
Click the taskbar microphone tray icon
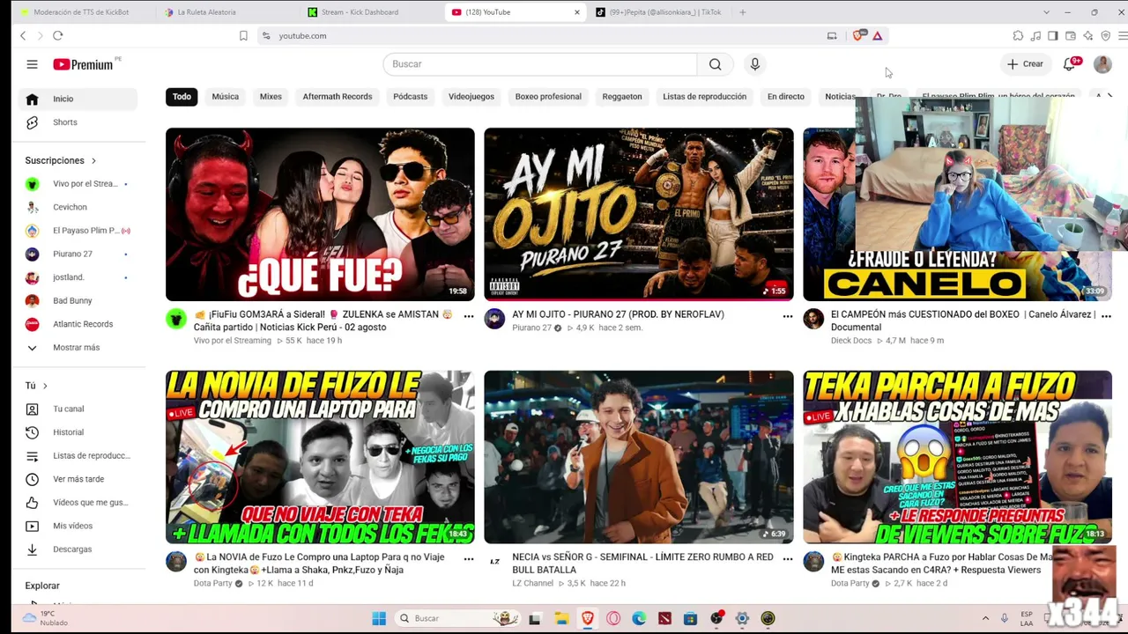click(1004, 618)
